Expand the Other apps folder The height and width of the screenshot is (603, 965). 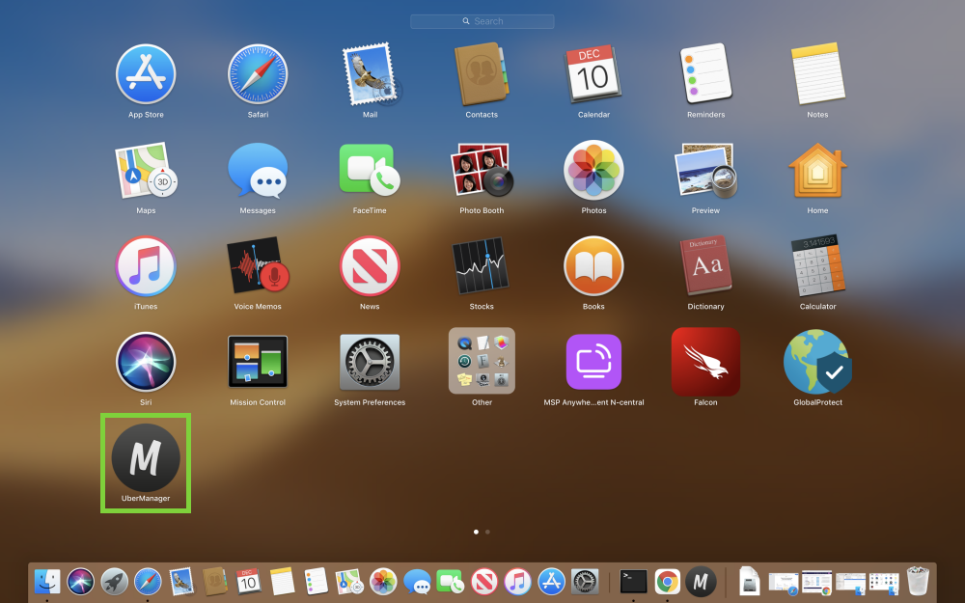tap(482, 362)
